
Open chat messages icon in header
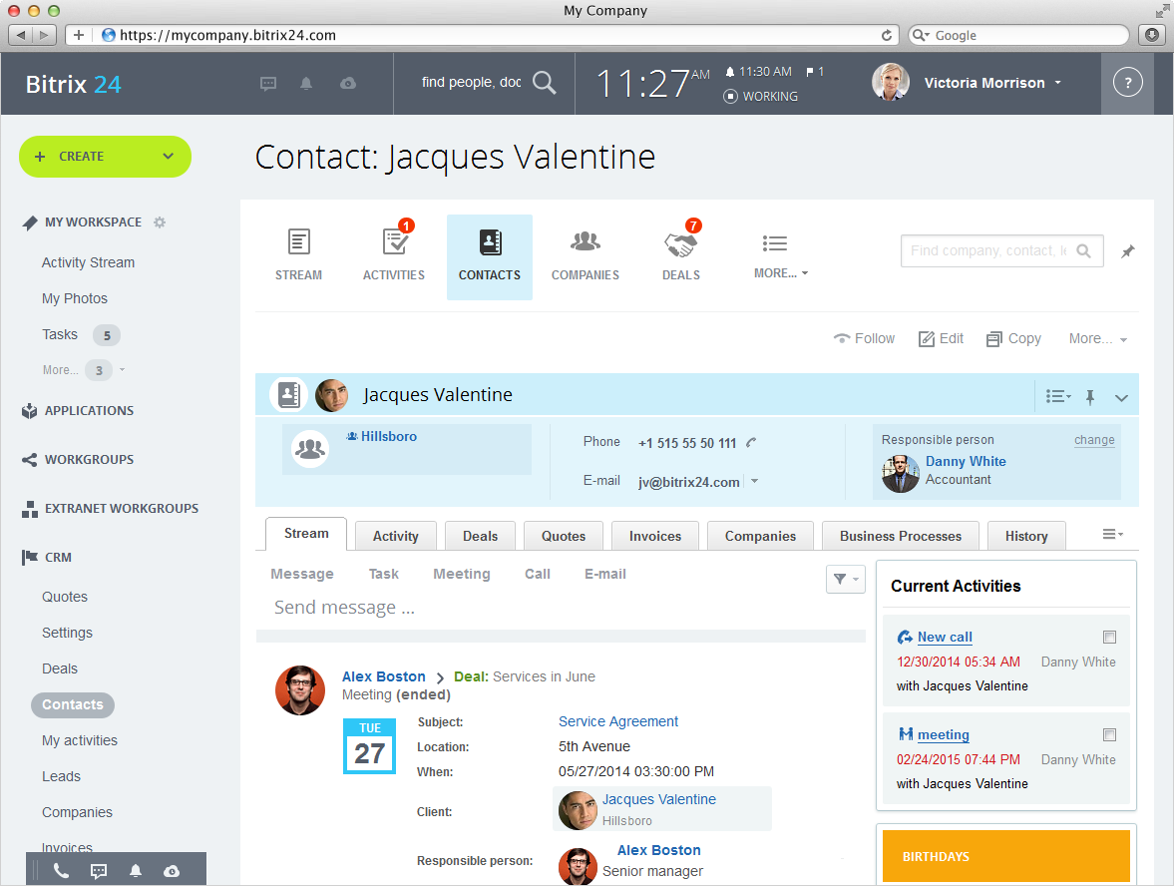tap(268, 83)
